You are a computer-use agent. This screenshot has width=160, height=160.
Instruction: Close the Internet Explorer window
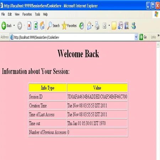tap(158, 5)
